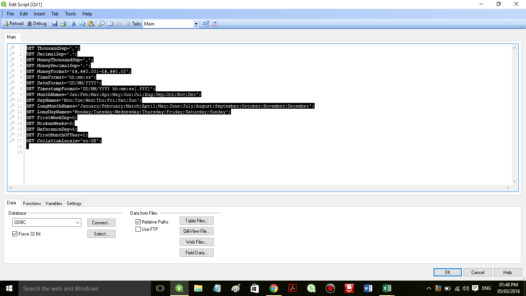Toggle the Force 32 Bit checkbox
Image resolution: width=526 pixels, height=296 pixels.
15,234
